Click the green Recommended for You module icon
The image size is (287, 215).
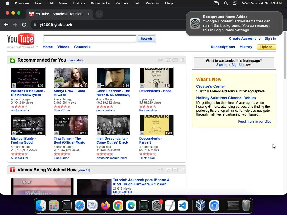click(x=13, y=60)
